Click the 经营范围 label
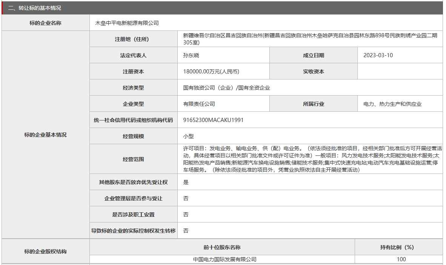The width and height of the screenshot is (446, 265). point(134,159)
